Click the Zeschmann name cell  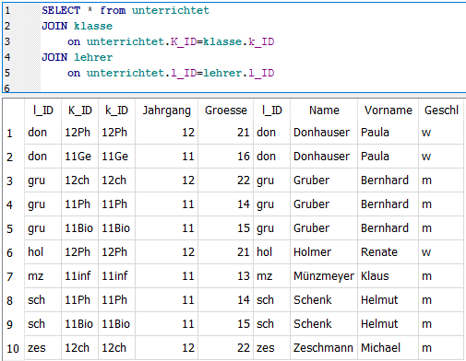click(x=324, y=348)
